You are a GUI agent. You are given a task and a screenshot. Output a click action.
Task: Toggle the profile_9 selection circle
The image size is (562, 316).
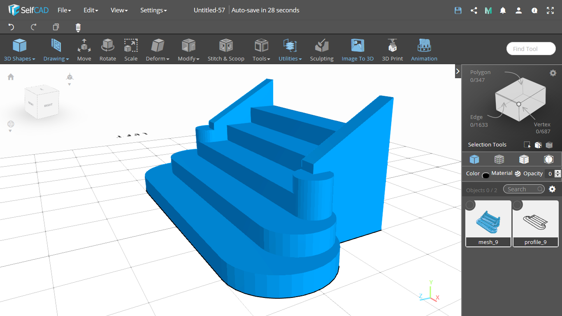click(518, 205)
